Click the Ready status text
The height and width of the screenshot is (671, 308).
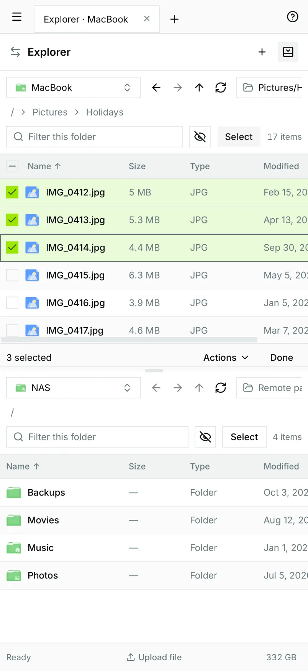tap(18, 657)
